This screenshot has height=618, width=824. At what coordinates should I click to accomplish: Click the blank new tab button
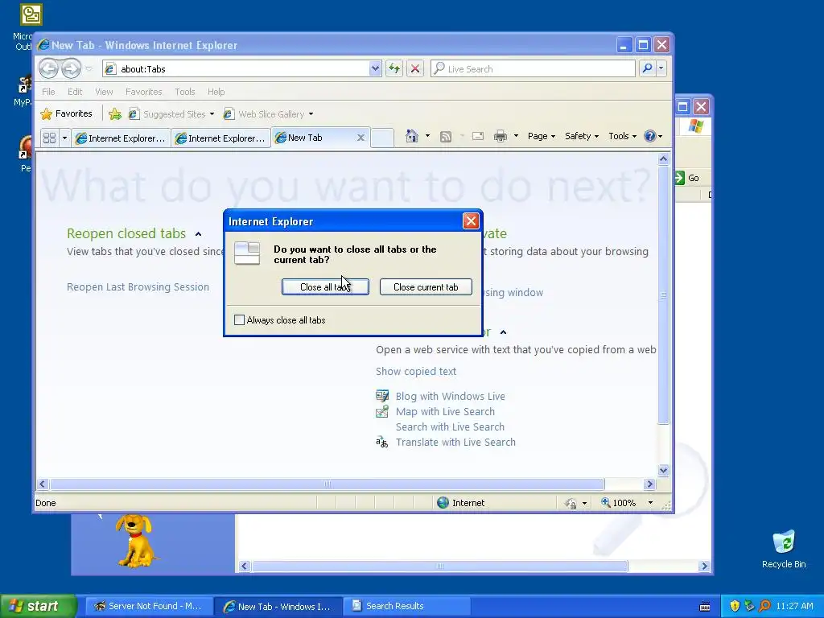point(382,138)
